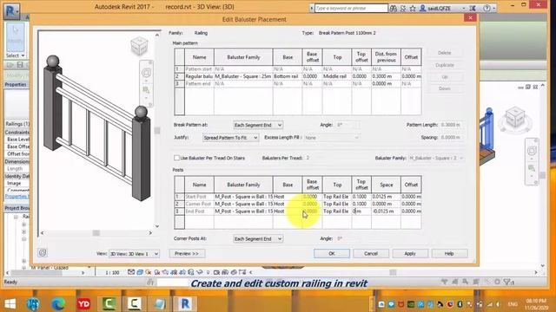Click the Preview >> button
Screen dimensions: 556x312
pyautogui.click(x=187, y=253)
